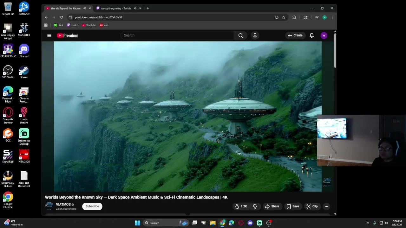Open the cnn bookmark

coord(104,25)
